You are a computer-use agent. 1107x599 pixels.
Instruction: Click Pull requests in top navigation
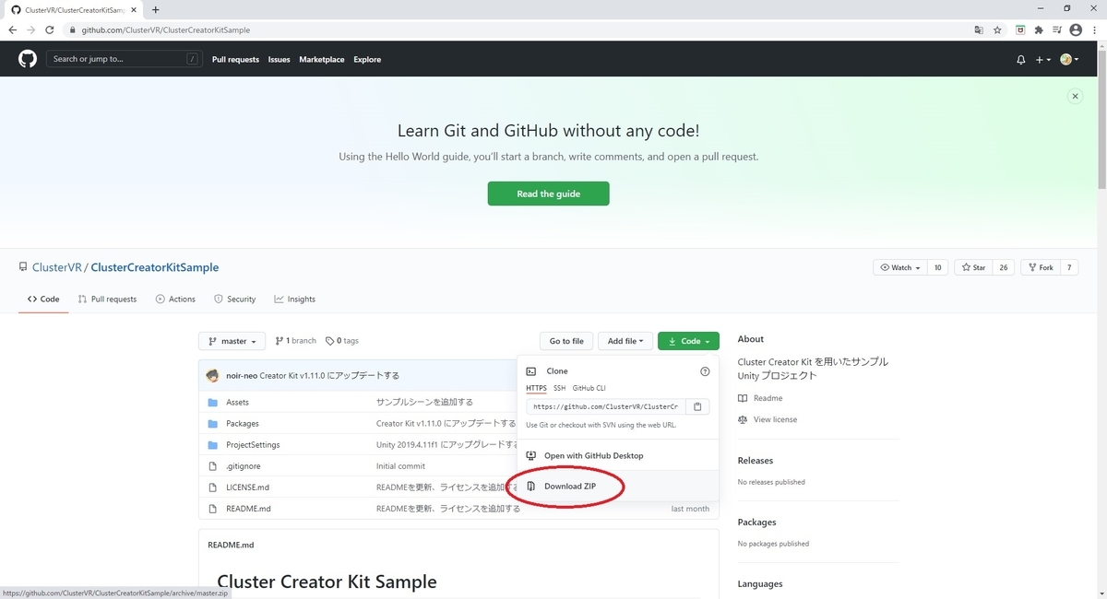tap(235, 59)
